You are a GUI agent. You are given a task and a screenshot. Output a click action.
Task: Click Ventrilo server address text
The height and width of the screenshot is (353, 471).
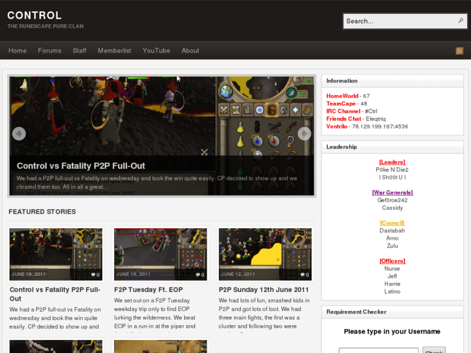tap(380, 126)
